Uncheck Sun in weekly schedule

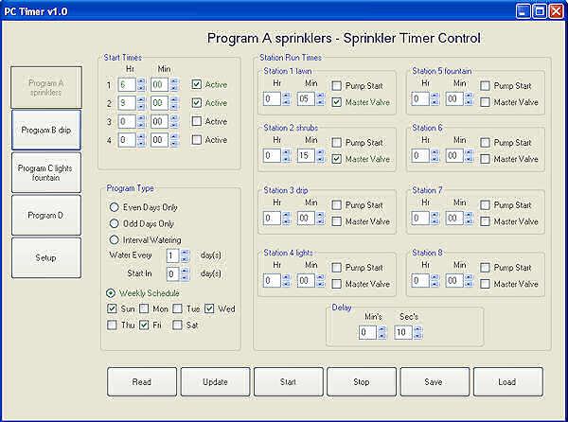coord(112,308)
